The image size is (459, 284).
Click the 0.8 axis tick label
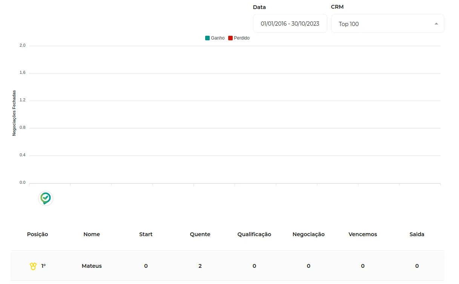[x=23, y=128]
